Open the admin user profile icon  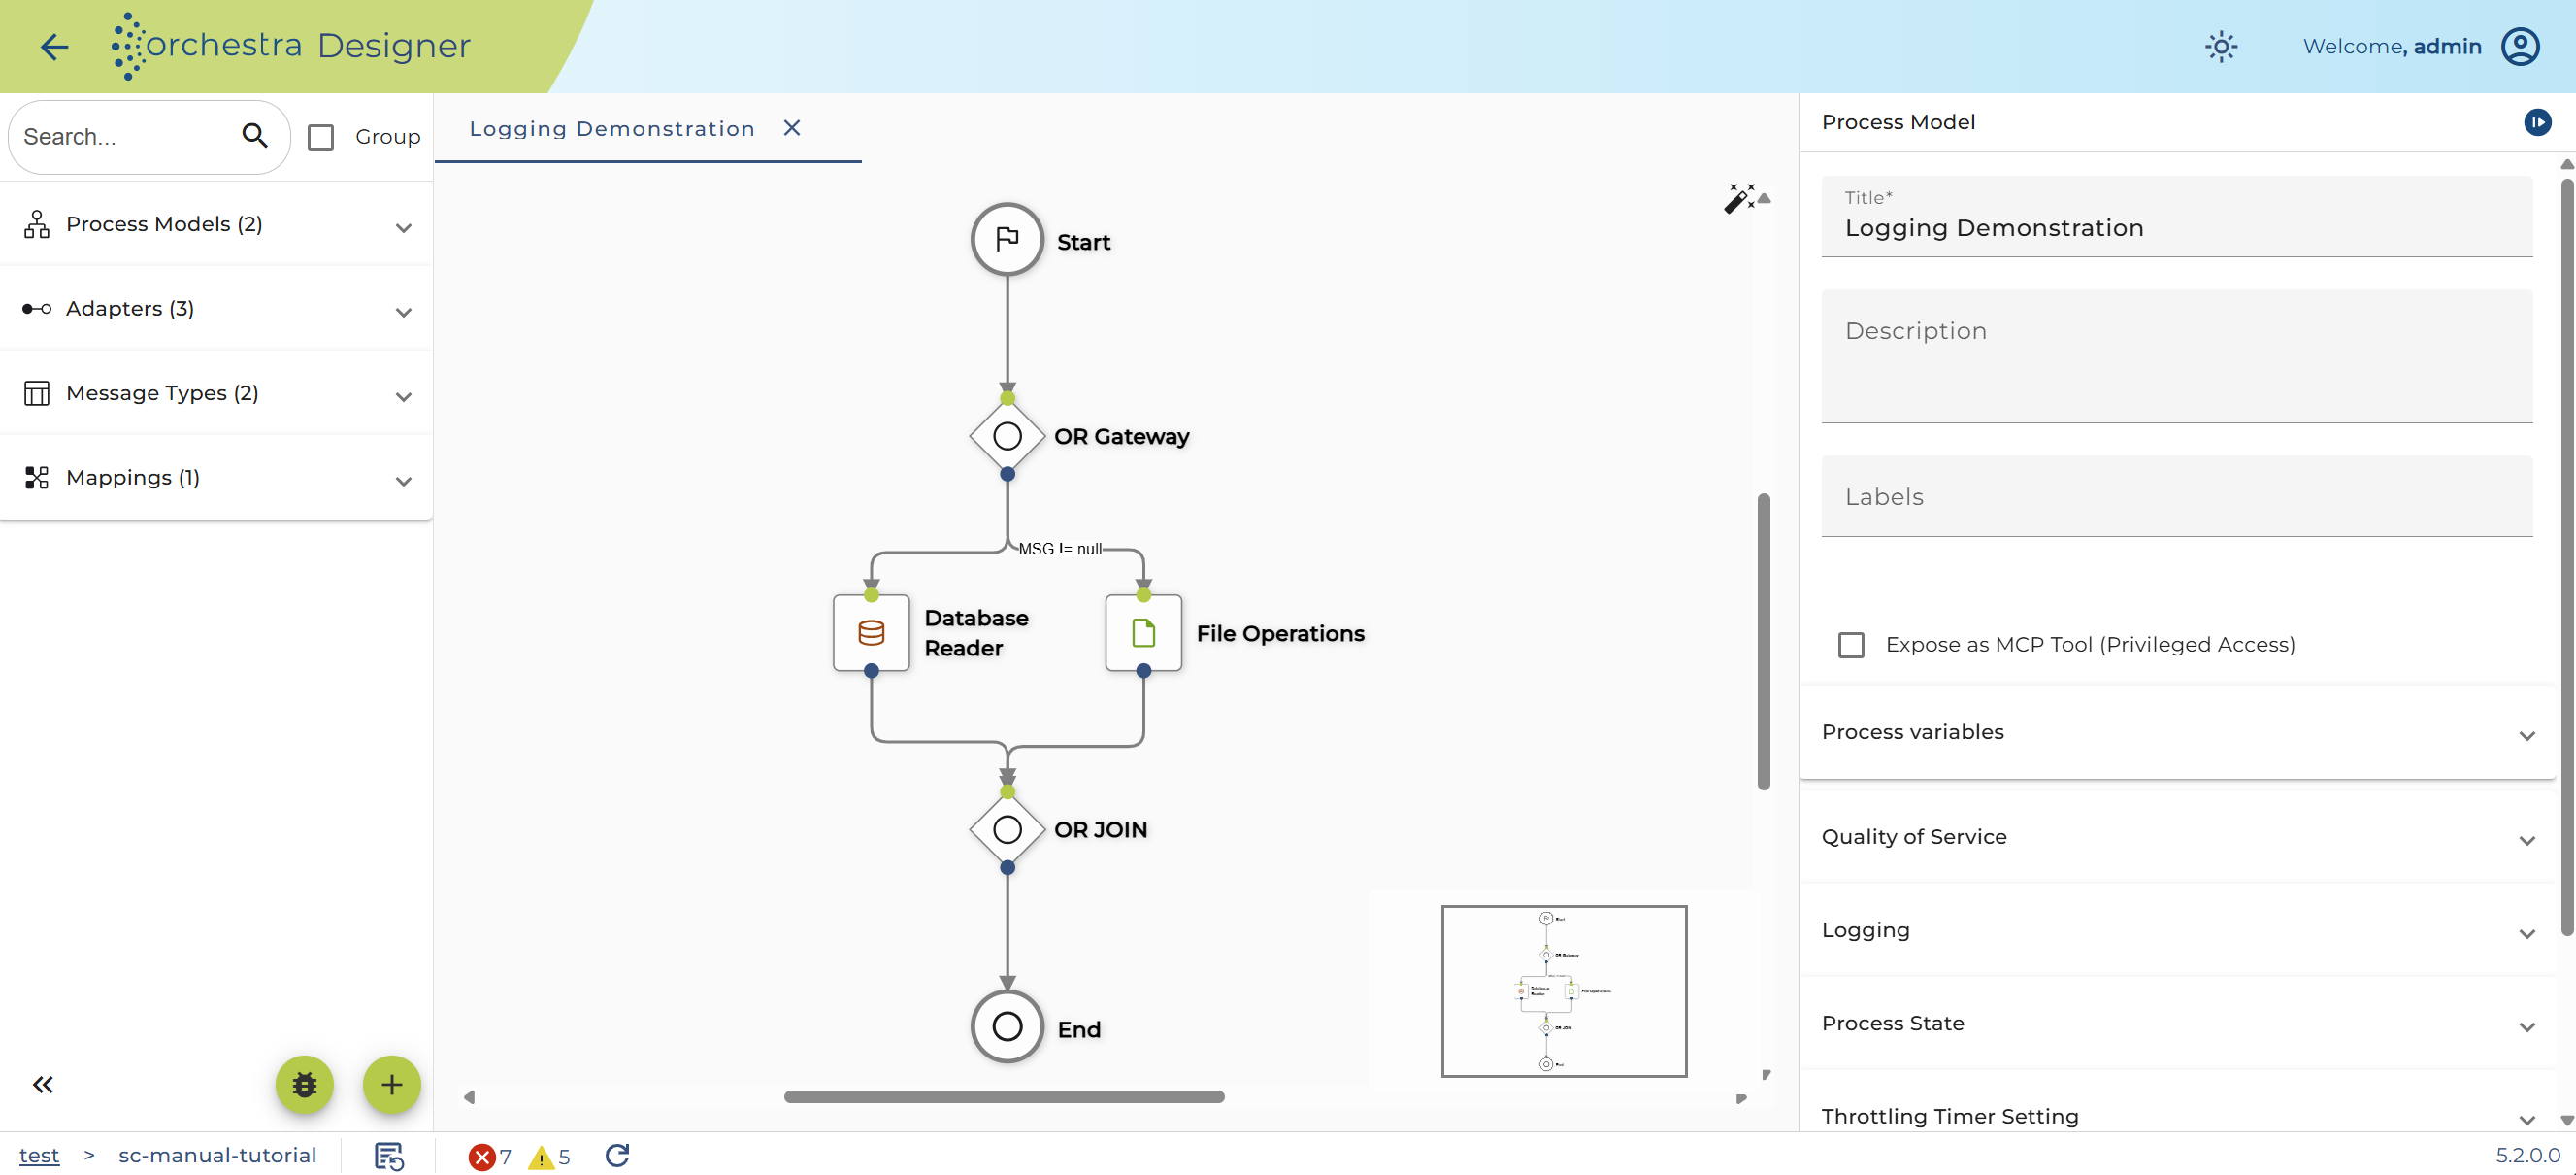pyautogui.click(x=2519, y=46)
